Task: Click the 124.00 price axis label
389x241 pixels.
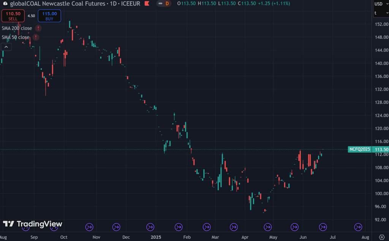Action: tap(381, 115)
